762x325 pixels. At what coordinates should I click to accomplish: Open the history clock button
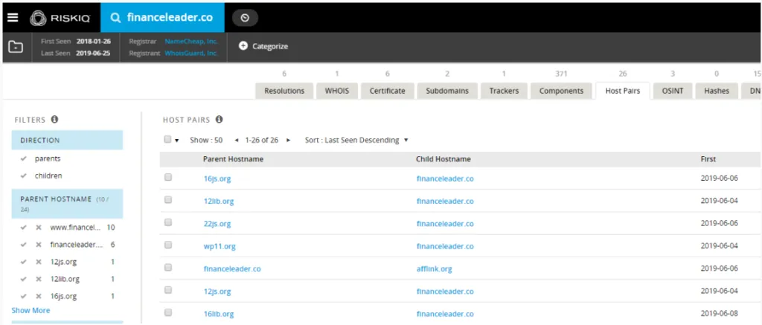(245, 18)
